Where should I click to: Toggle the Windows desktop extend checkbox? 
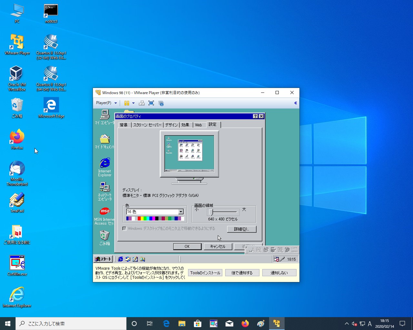pyautogui.click(x=124, y=228)
